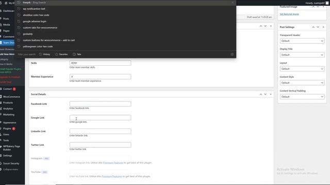Image resolution: width=330 pixels, height=185 pixels.
Task: Open Plugins menu in sidebar
Action: (7, 128)
